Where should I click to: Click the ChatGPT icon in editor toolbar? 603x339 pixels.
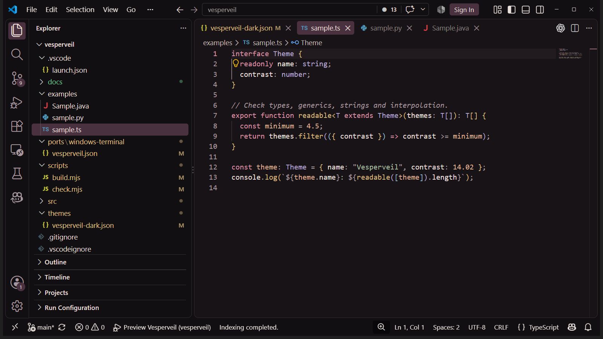click(560, 28)
